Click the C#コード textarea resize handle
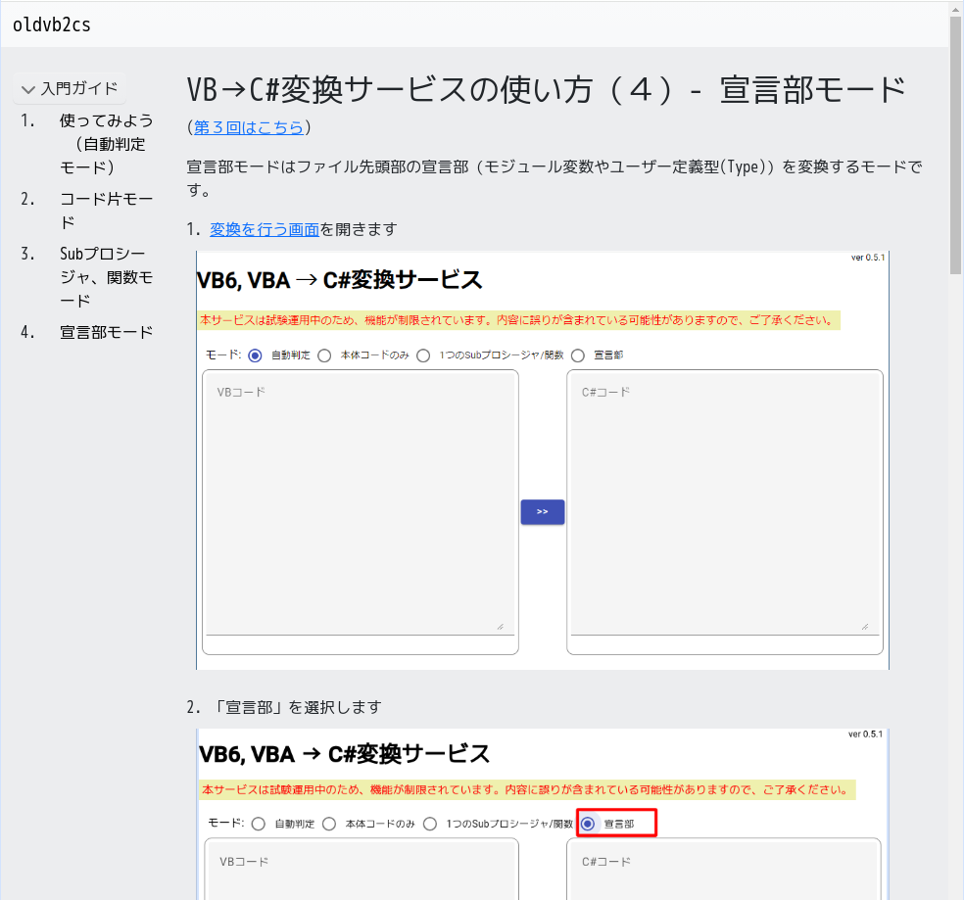Image resolution: width=964 pixels, height=900 pixels. tap(867, 625)
